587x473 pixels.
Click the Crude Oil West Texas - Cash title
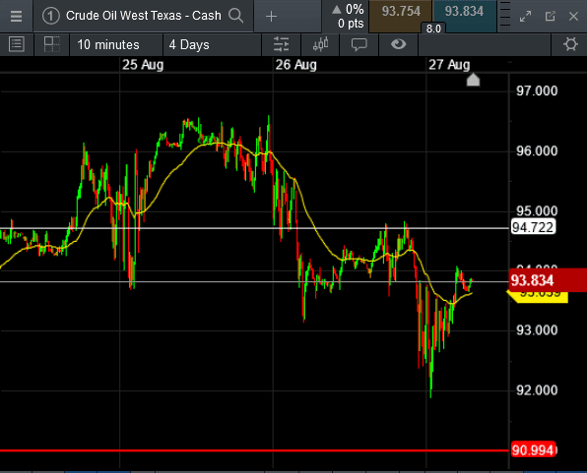pos(144,16)
